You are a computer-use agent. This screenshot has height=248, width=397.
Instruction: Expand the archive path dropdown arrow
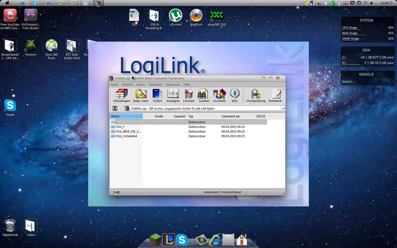tap(283, 108)
